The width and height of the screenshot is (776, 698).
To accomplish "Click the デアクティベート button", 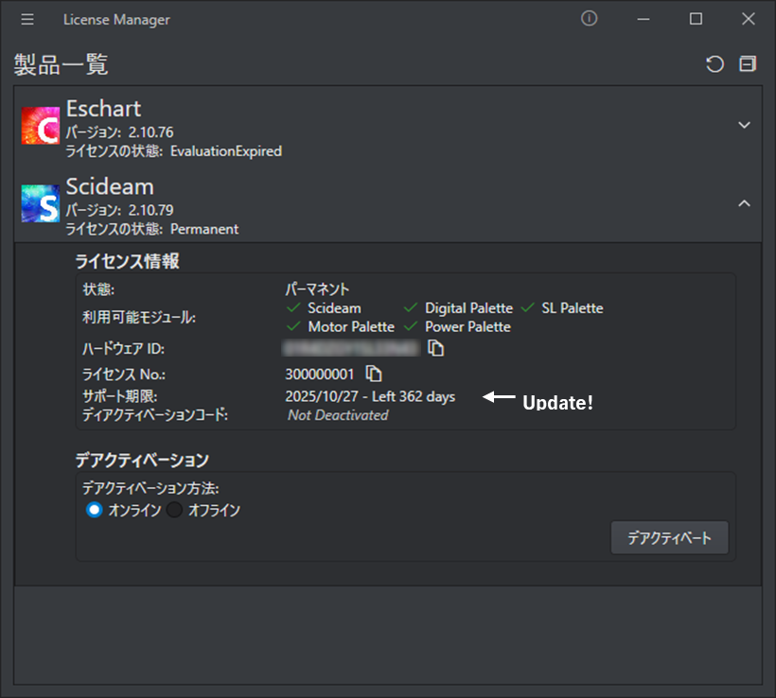I will pos(670,537).
